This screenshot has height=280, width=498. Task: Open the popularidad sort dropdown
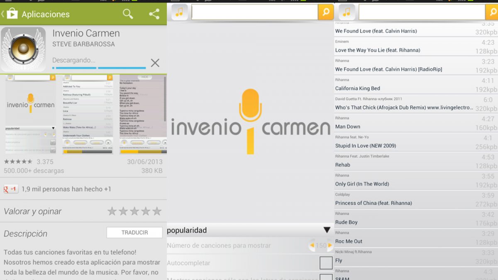[x=249, y=230]
